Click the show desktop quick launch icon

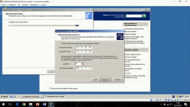(15, 97)
